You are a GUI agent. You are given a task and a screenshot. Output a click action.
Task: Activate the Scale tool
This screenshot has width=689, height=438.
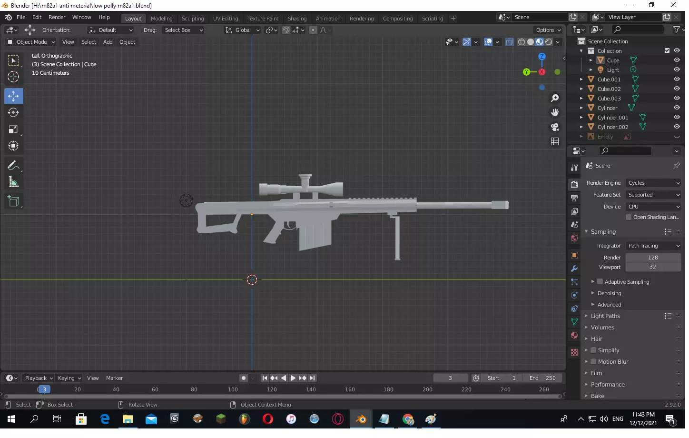(x=13, y=130)
